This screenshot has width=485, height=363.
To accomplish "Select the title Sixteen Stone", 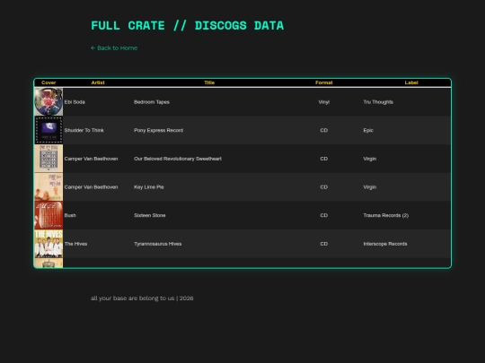I will pyautogui.click(x=150, y=215).
